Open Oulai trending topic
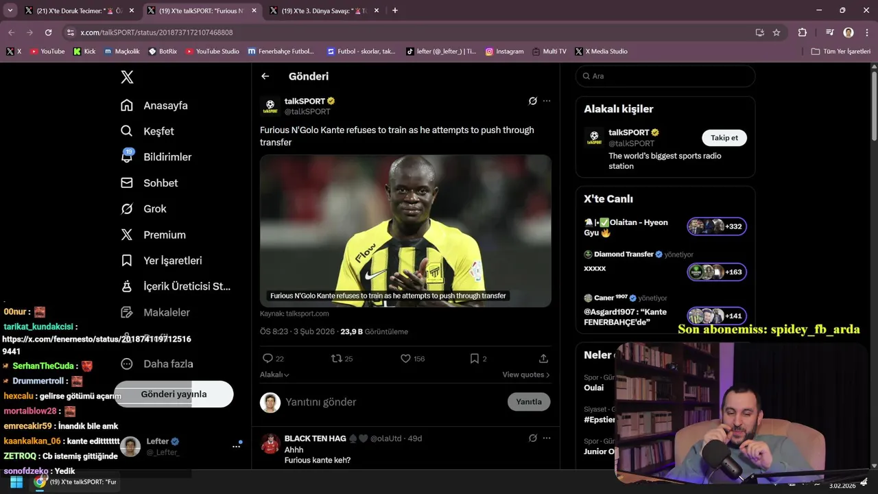This screenshot has width=878, height=494. (594, 388)
